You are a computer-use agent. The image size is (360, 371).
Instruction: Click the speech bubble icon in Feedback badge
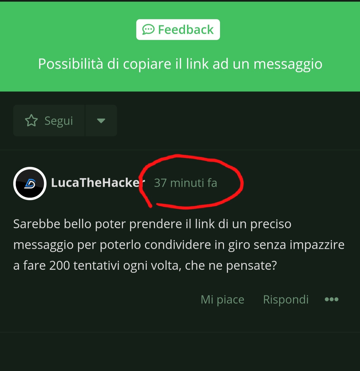148,30
